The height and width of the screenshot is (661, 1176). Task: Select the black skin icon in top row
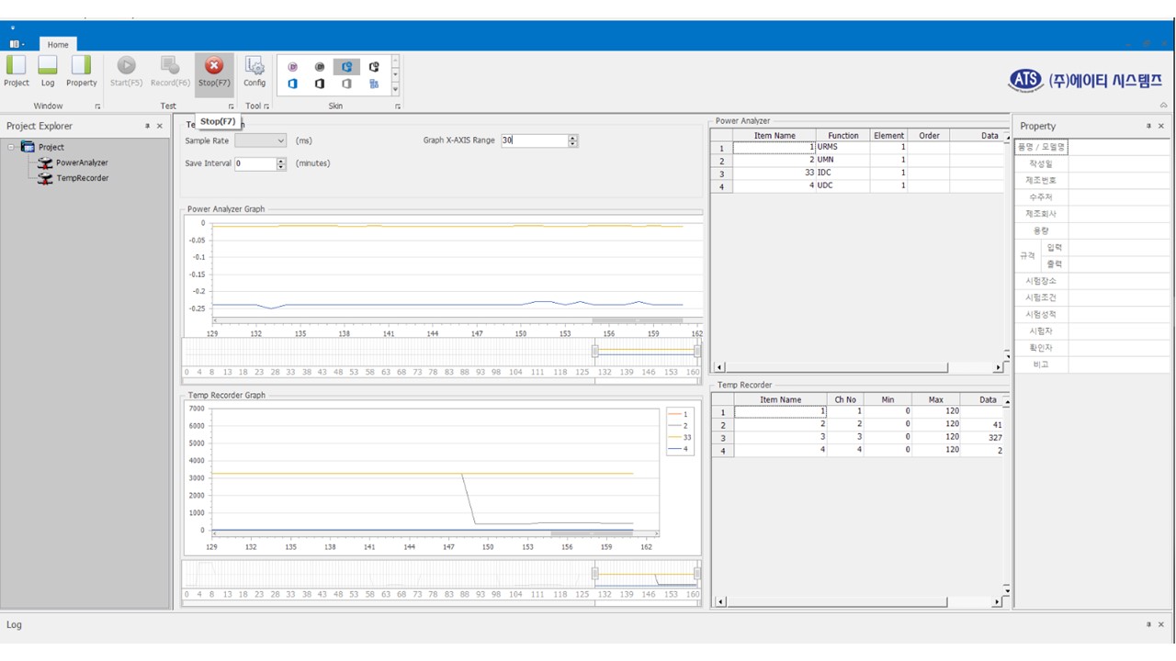[x=374, y=67]
